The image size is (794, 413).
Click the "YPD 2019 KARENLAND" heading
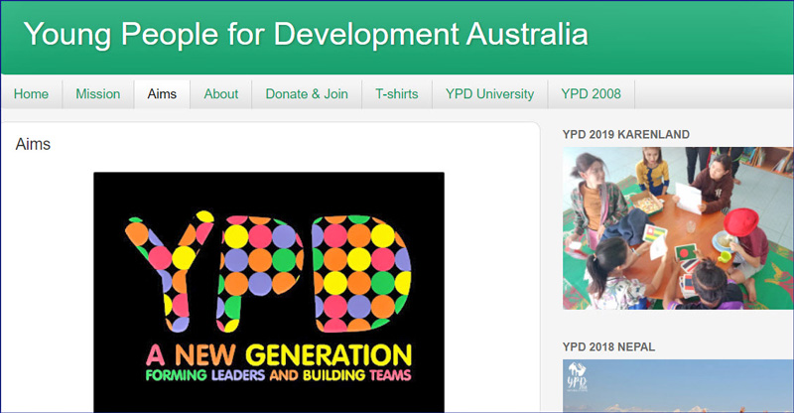(626, 134)
